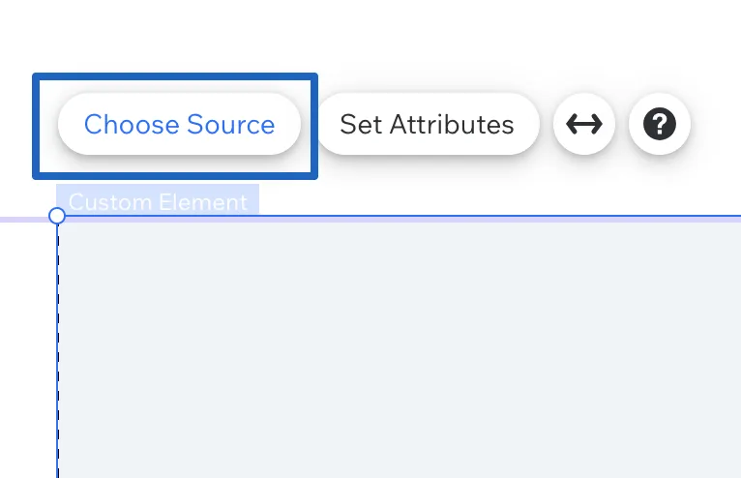Edit attributes of the custom element
The height and width of the screenshot is (478, 741).
(428, 125)
